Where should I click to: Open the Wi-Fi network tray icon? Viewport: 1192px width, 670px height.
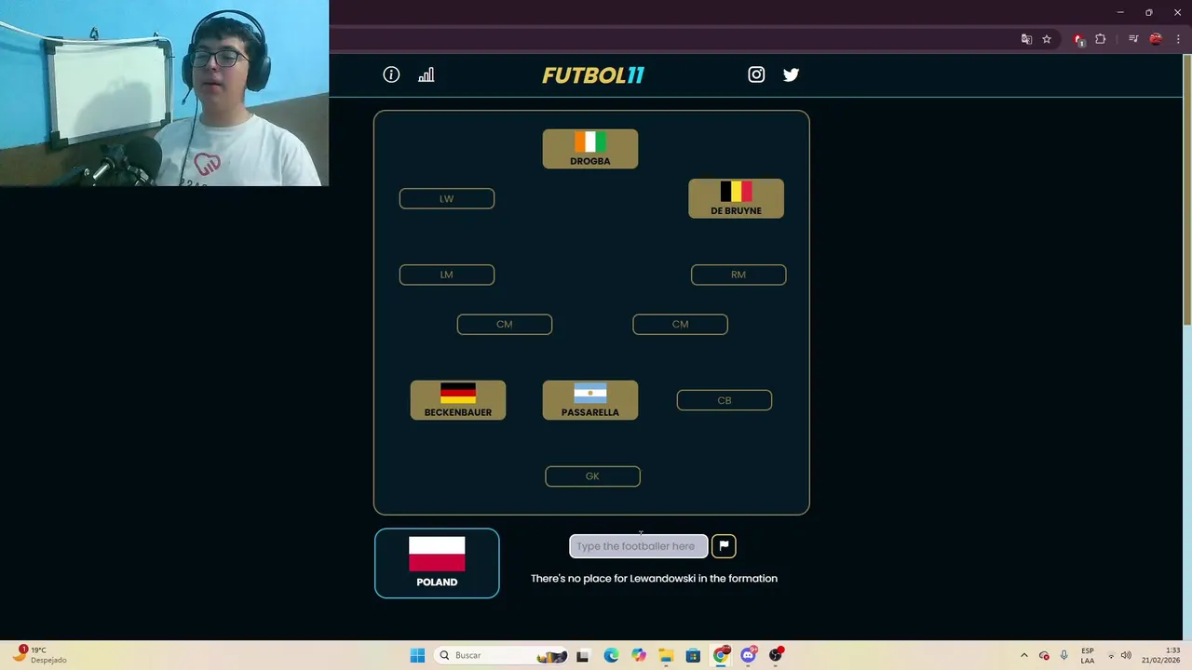1110,655
